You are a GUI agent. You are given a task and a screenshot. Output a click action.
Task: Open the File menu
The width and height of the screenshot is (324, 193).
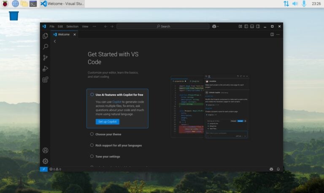52,27
